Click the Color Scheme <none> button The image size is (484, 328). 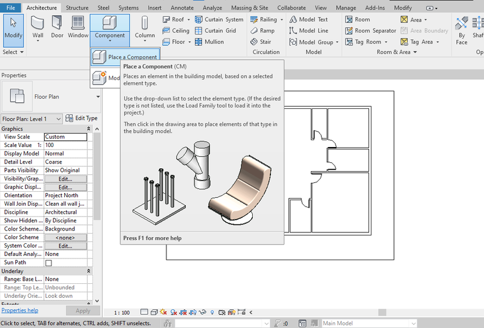pos(65,237)
